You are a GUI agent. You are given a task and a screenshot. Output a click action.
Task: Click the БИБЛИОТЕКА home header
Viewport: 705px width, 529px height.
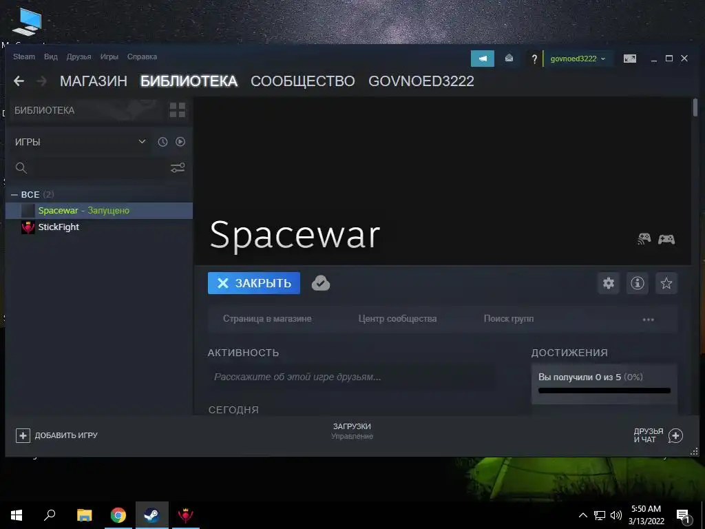(x=45, y=110)
